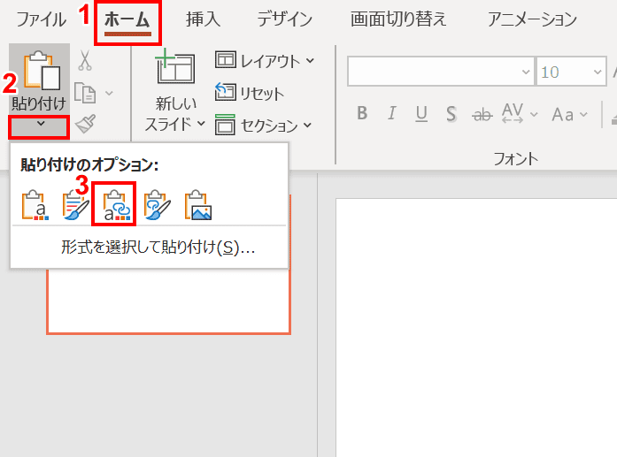Switch to 画面切り替え tab
The width and height of the screenshot is (617, 457).
[398, 19]
